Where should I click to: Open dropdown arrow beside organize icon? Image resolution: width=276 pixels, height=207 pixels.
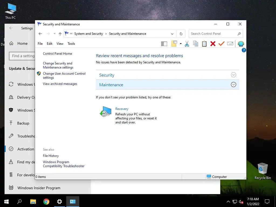181,44
